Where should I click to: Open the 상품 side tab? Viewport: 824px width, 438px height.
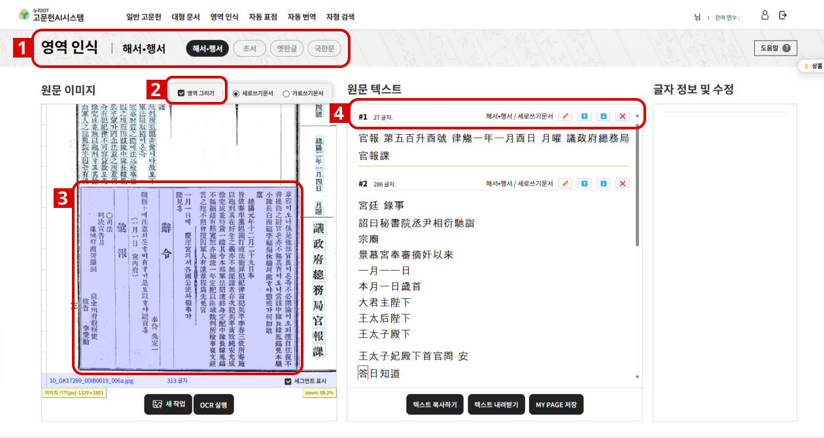[x=813, y=66]
